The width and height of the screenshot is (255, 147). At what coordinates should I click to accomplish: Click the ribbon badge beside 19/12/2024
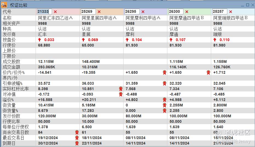click(77, 138)
